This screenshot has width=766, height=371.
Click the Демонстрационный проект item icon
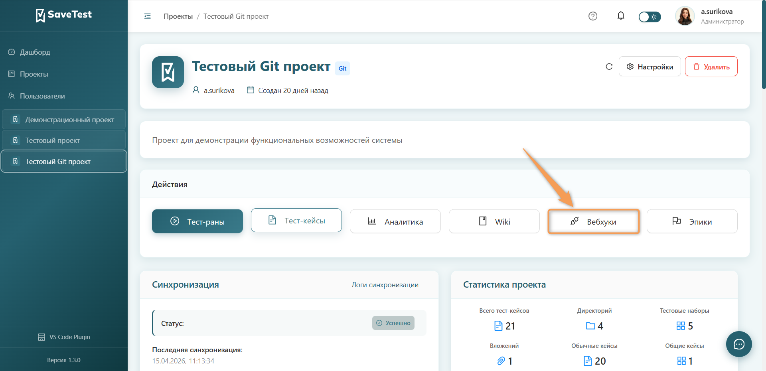pyautogui.click(x=16, y=119)
